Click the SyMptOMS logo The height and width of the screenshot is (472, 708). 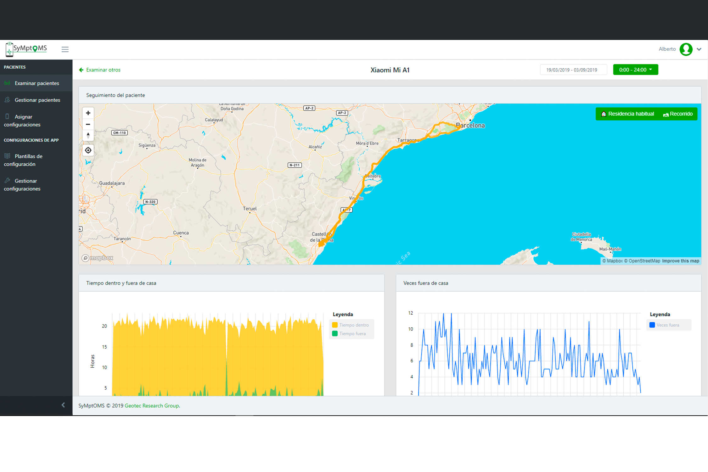(26, 49)
